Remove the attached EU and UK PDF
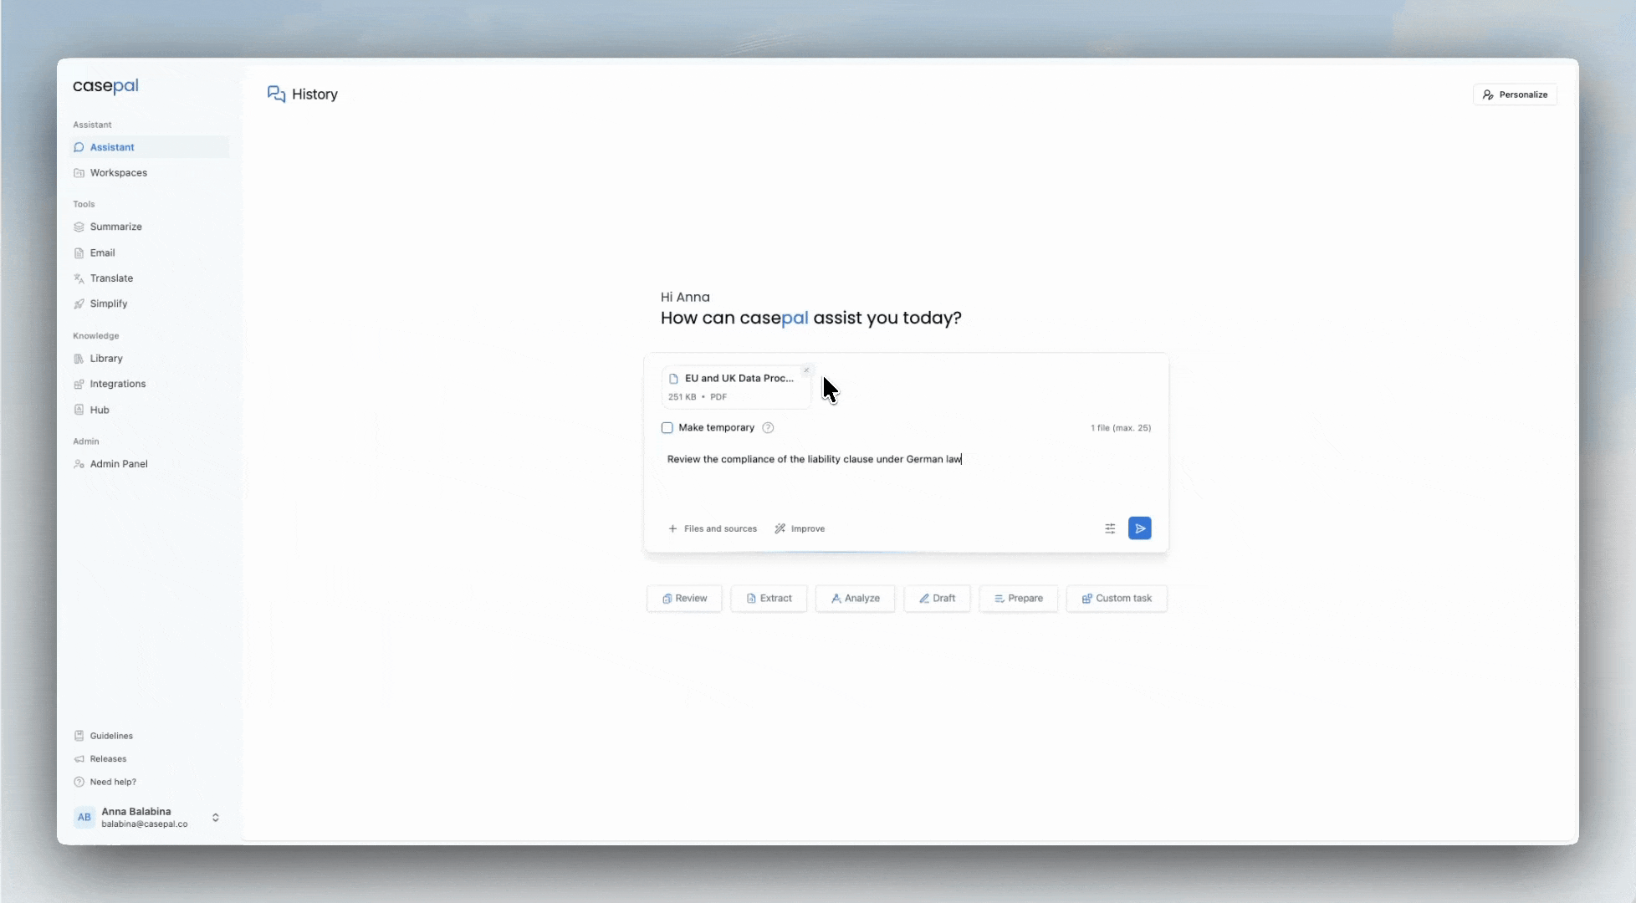This screenshot has height=903, width=1636. click(806, 370)
